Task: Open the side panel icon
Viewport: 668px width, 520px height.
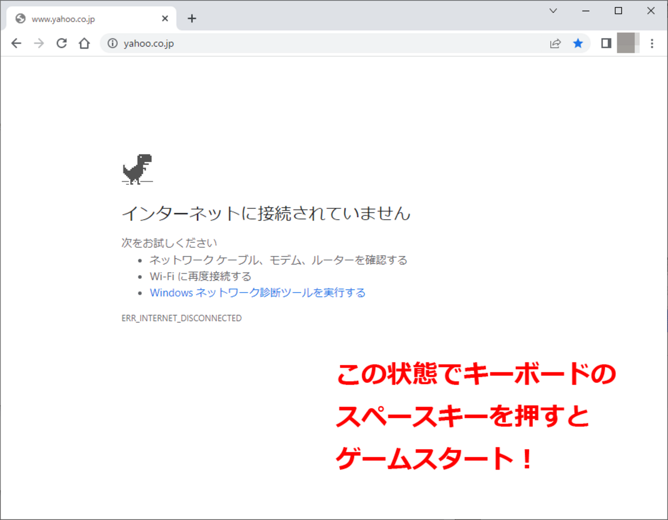Action: pyautogui.click(x=606, y=44)
